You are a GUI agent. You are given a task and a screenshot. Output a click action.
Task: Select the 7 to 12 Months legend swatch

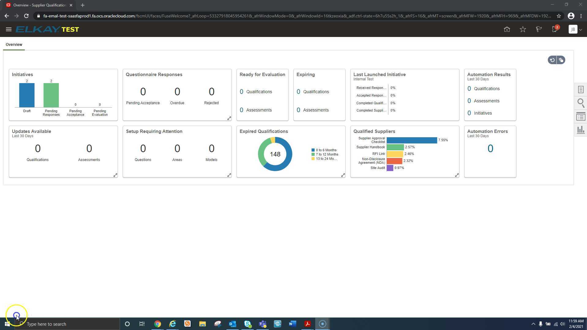point(313,155)
